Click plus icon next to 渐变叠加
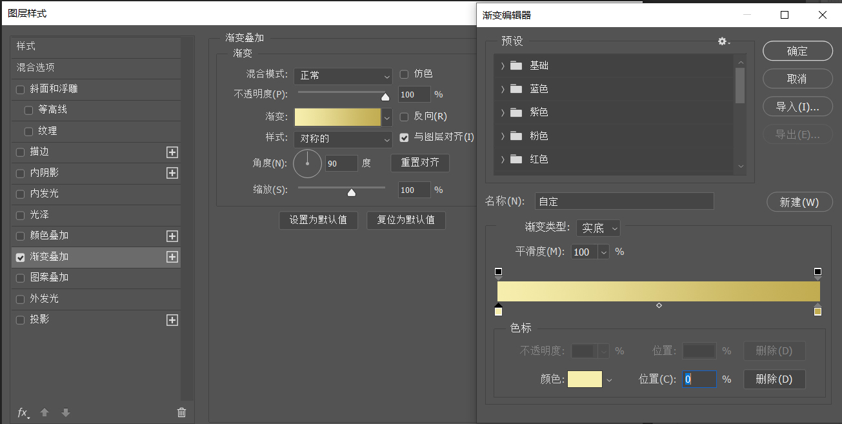842x424 pixels. 172,257
